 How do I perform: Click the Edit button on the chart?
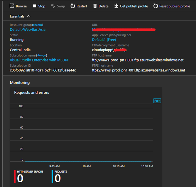click(157, 101)
